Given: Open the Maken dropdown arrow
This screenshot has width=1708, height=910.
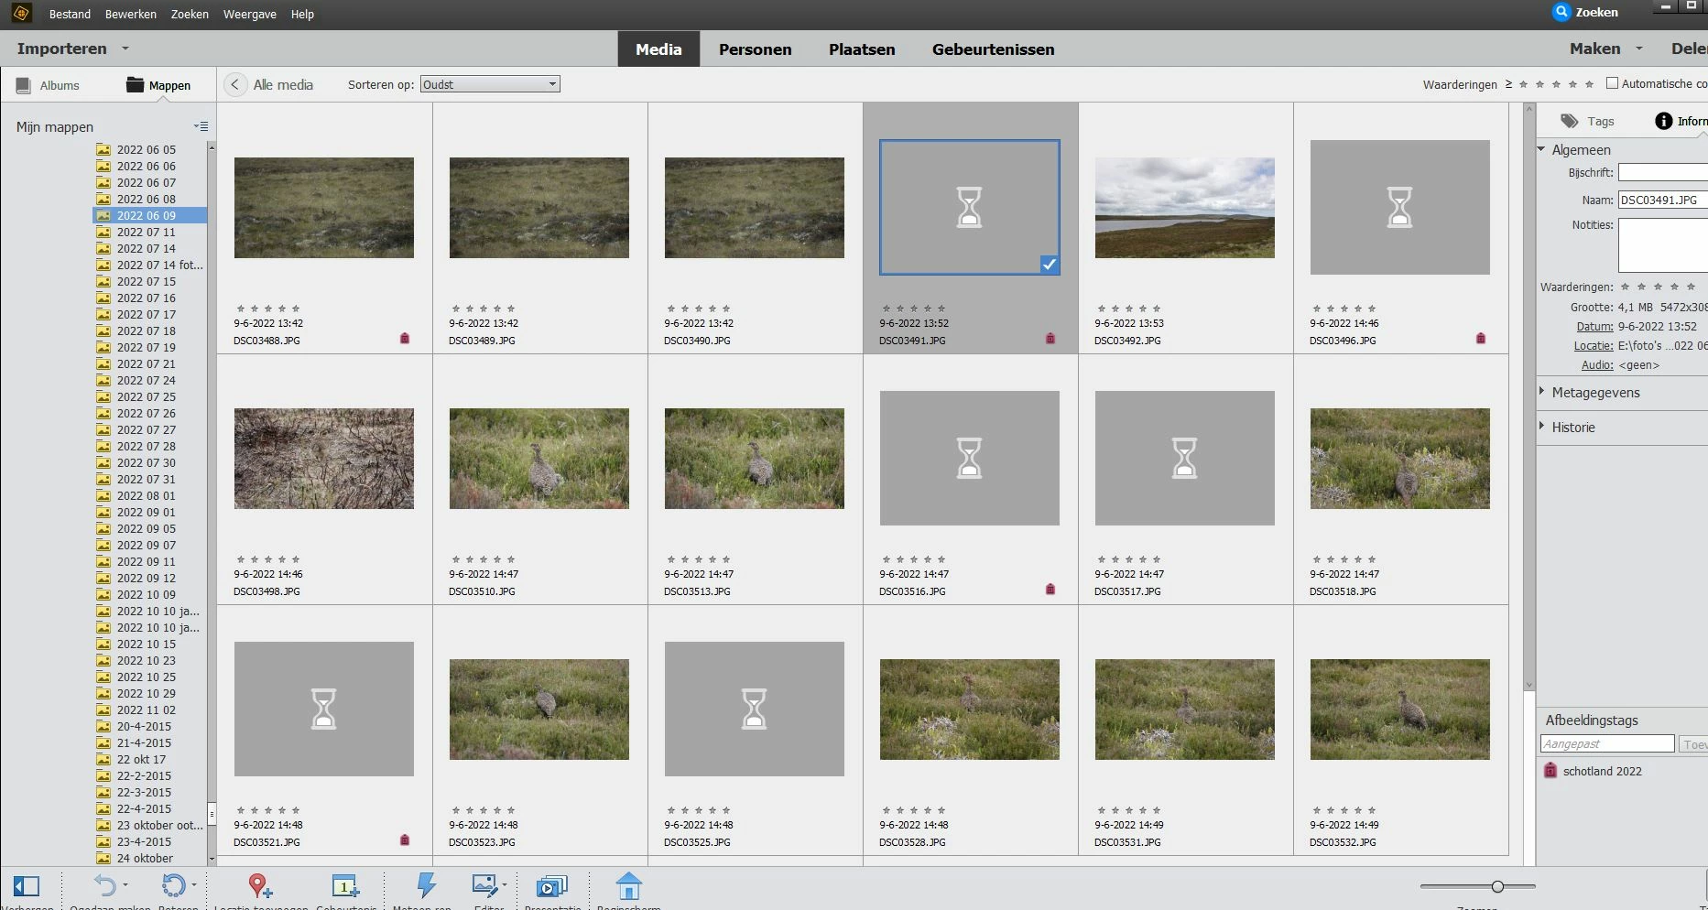Looking at the screenshot, I should tap(1639, 49).
